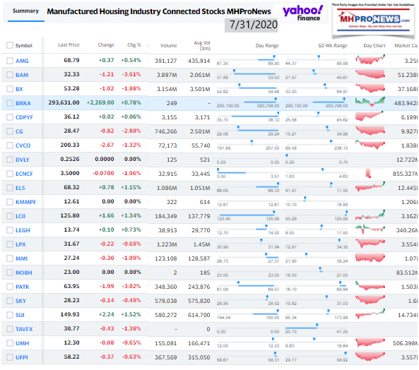Toggle the select-all checkbox beside Symbol

tap(10, 45)
